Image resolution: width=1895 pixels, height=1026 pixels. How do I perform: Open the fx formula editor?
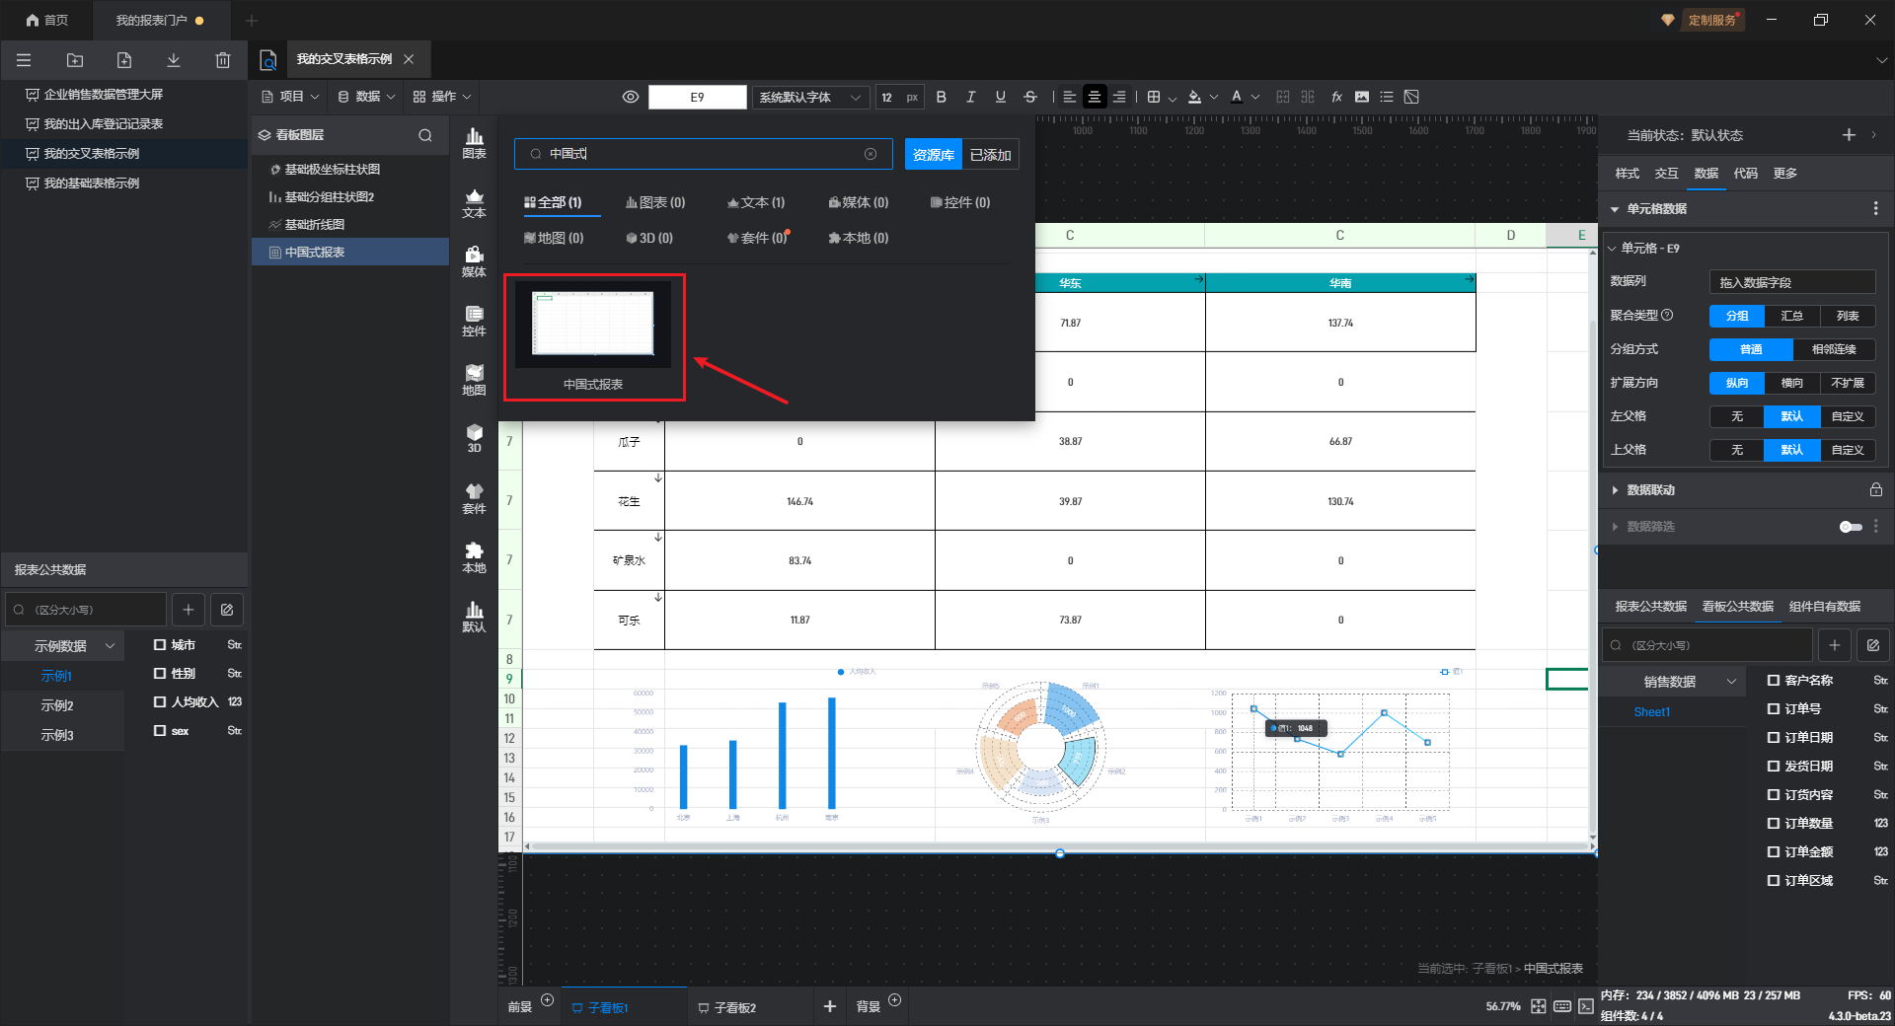1337,97
